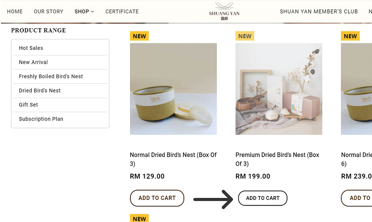Expand the SHOP dropdown menu
Viewport: 372px width, 222px height.
84,12
